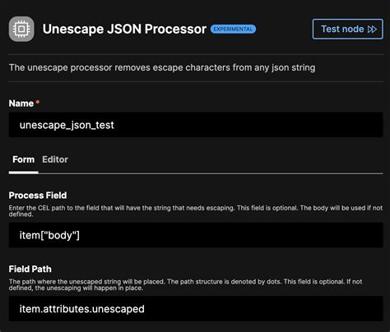The width and height of the screenshot is (390, 332).
Task: Click the help text under Field Path
Action: coord(185,284)
